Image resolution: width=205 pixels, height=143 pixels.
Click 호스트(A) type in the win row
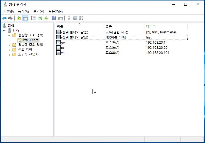pos(113,53)
